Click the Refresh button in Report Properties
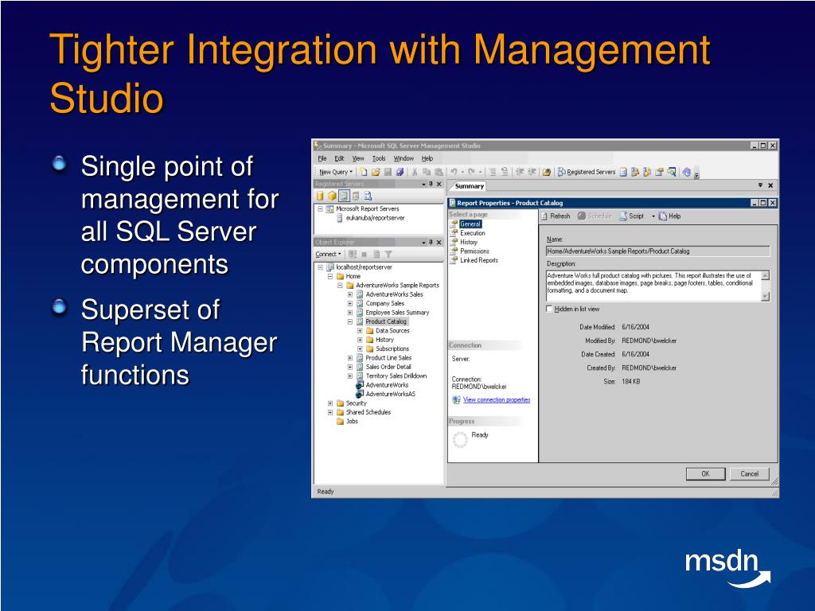The image size is (815, 611). (555, 216)
